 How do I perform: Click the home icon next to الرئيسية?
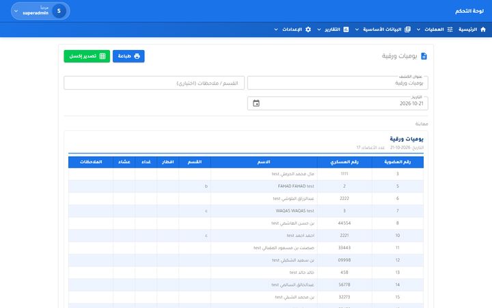tap(483, 29)
